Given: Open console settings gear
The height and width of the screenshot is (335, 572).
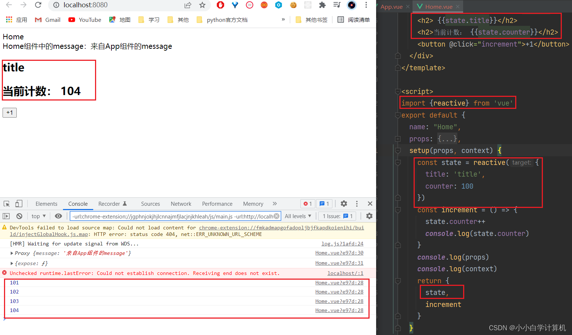Looking at the screenshot, I should pyautogui.click(x=369, y=216).
